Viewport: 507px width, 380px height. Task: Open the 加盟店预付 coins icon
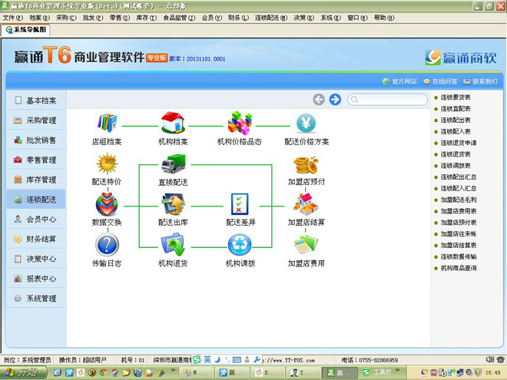pos(306,165)
